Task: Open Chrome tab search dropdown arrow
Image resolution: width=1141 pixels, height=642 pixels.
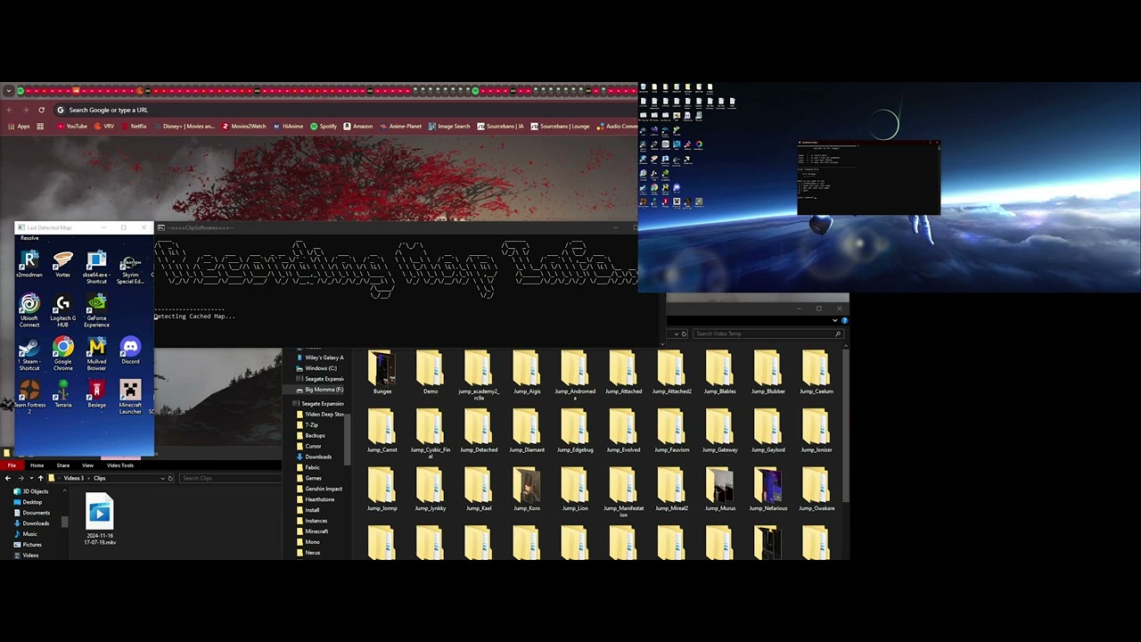Action: (8, 91)
